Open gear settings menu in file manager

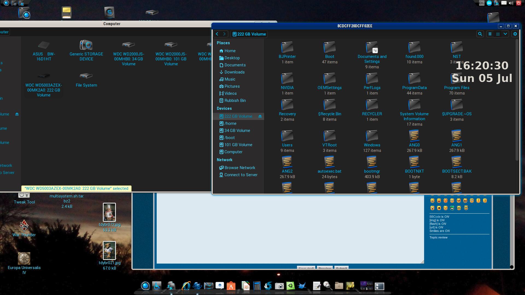point(515,34)
